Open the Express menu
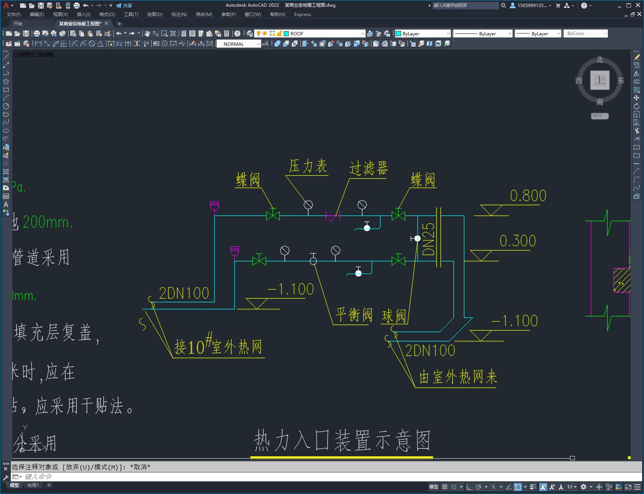Viewport: 644px width, 494px height. coord(302,14)
